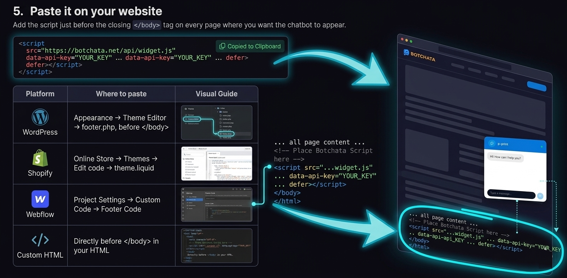Screen dimensions: 567x278
Task: Select text Appearance → Theme Editor
Action: click(120, 118)
